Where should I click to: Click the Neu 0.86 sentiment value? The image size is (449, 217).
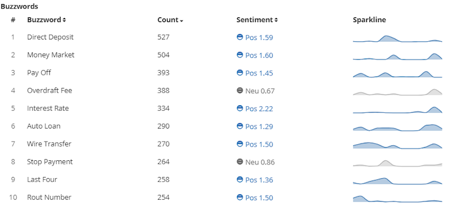tap(260, 163)
